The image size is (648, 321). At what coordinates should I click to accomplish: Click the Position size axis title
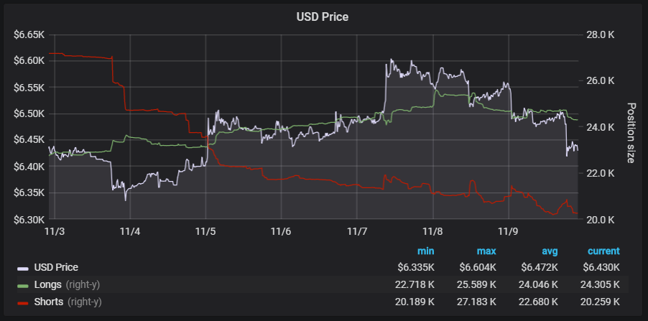[631, 133]
